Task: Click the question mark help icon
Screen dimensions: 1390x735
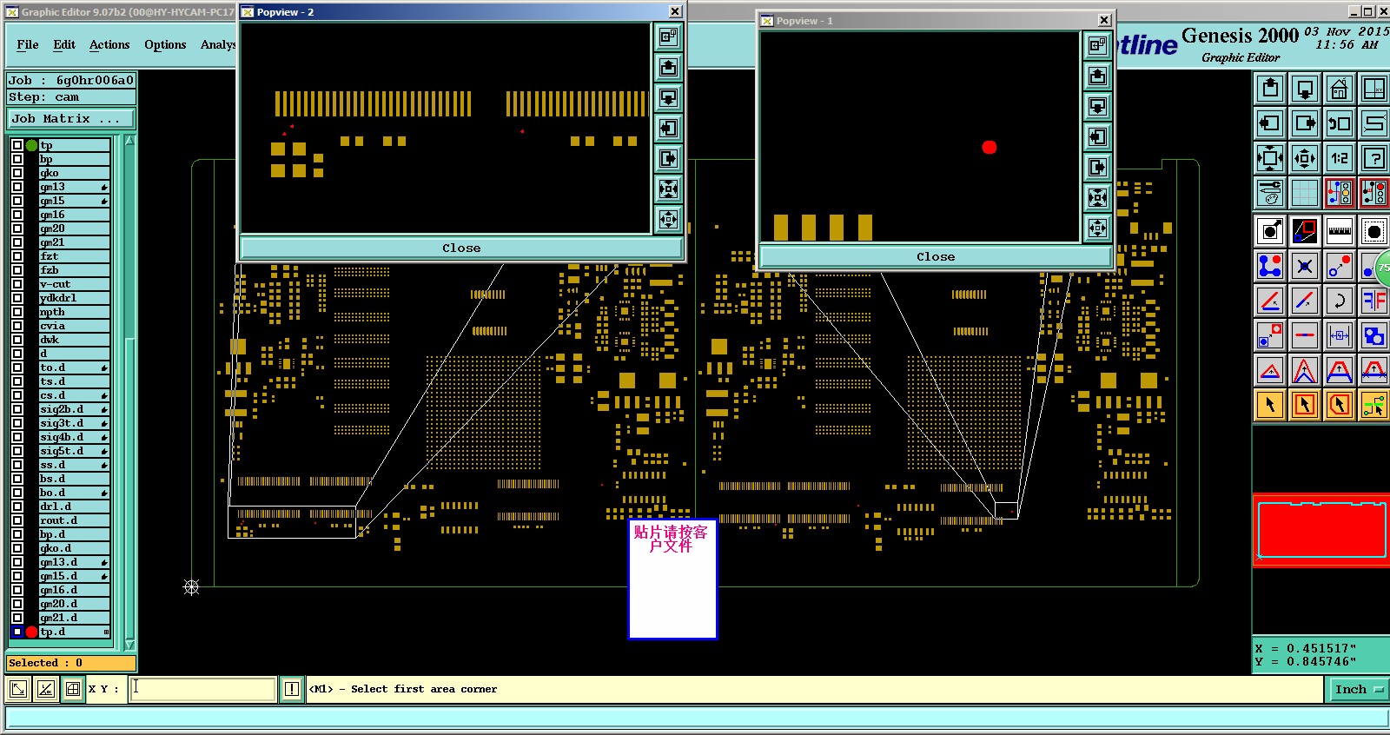Action: click(x=1373, y=158)
